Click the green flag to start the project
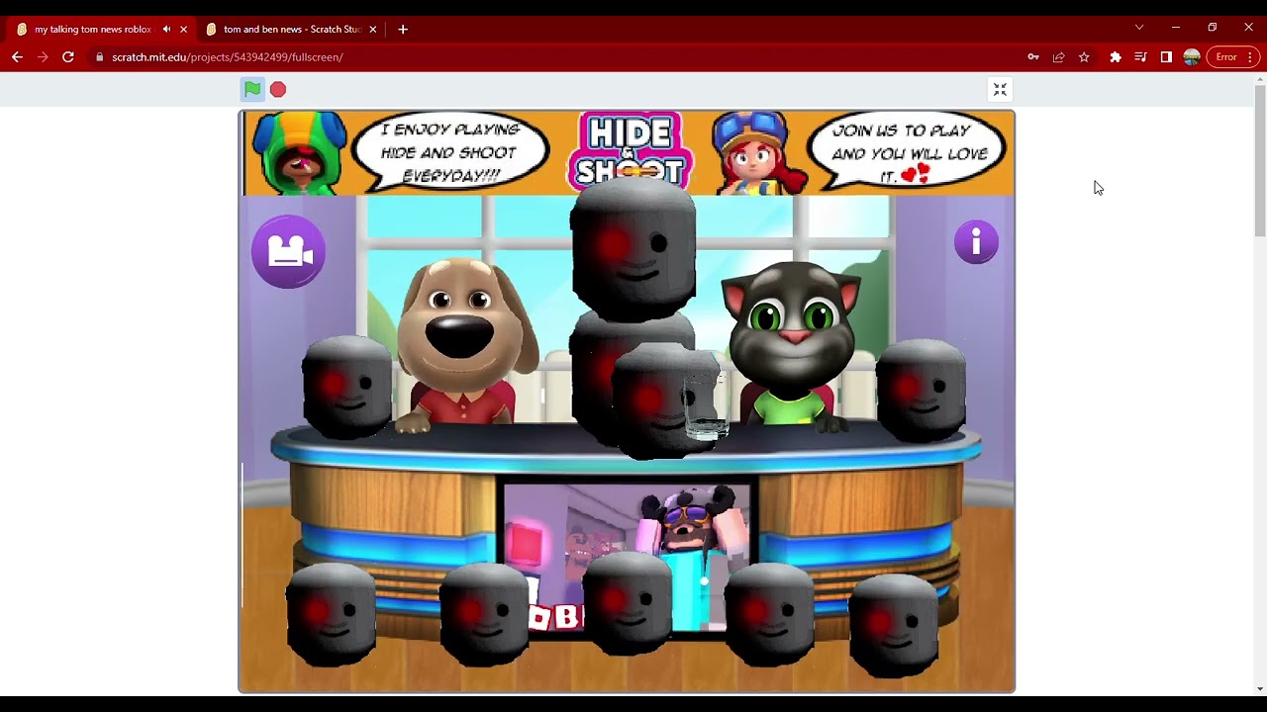 252,90
